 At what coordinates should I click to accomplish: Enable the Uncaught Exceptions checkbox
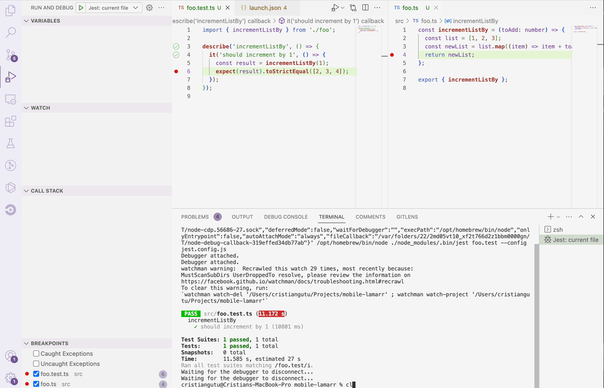[36, 364]
